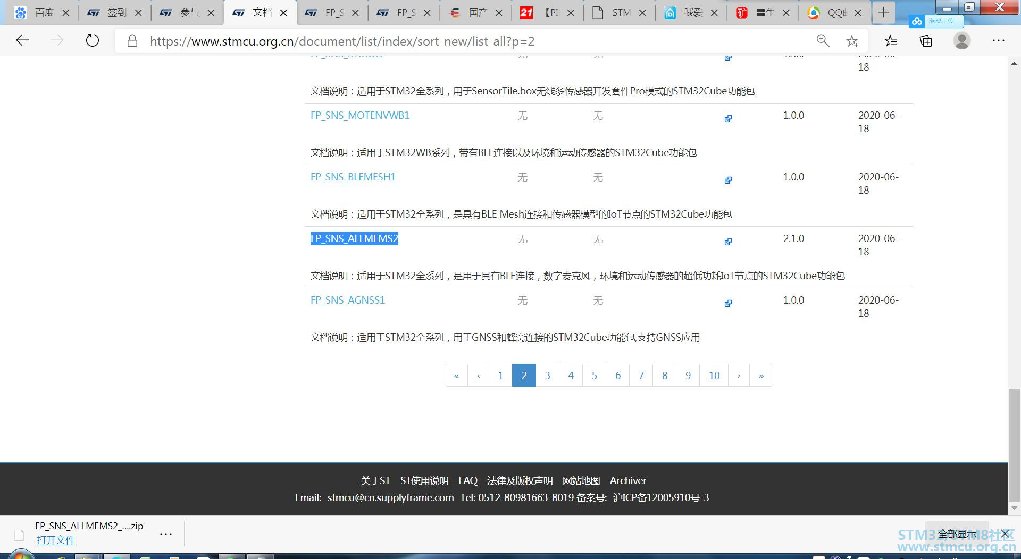Open 网站地图 footer link
Viewport: 1021px width, 559px height.
[581, 480]
